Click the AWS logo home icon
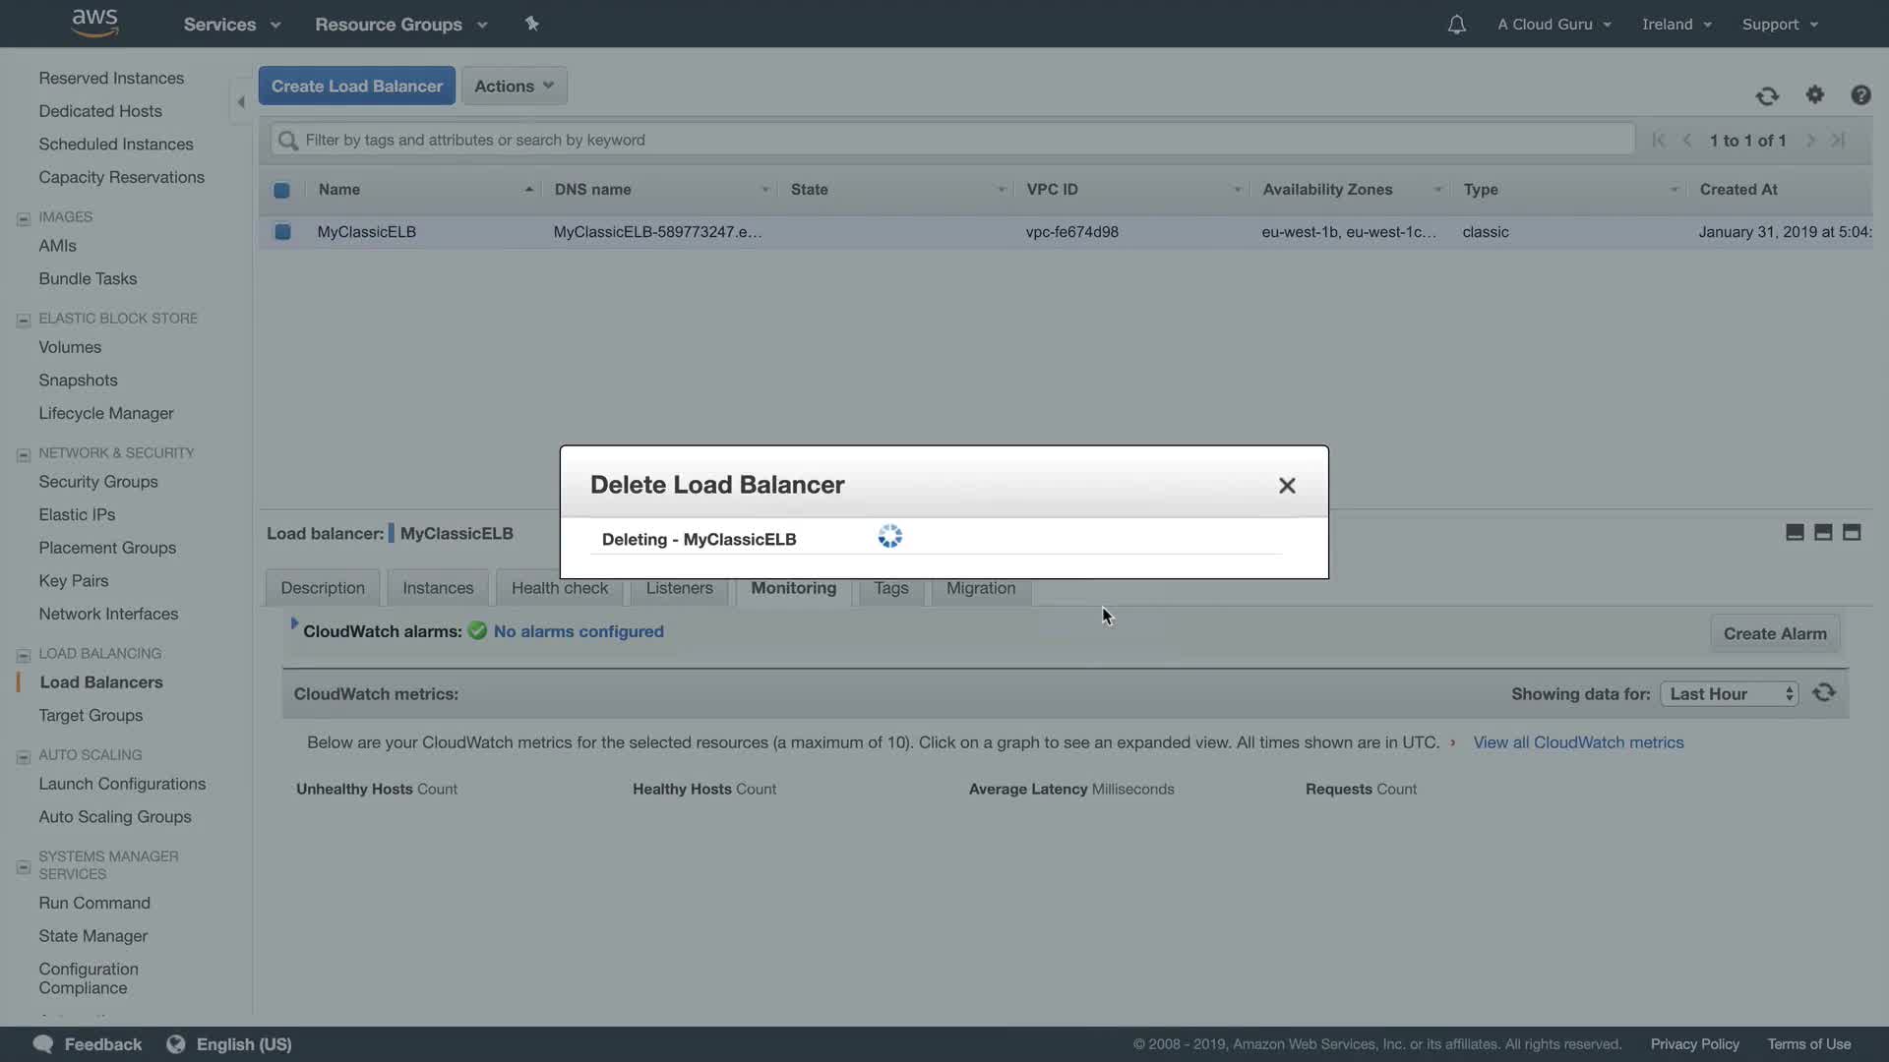The width and height of the screenshot is (1889, 1062). pyautogui.click(x=94, y=24)
